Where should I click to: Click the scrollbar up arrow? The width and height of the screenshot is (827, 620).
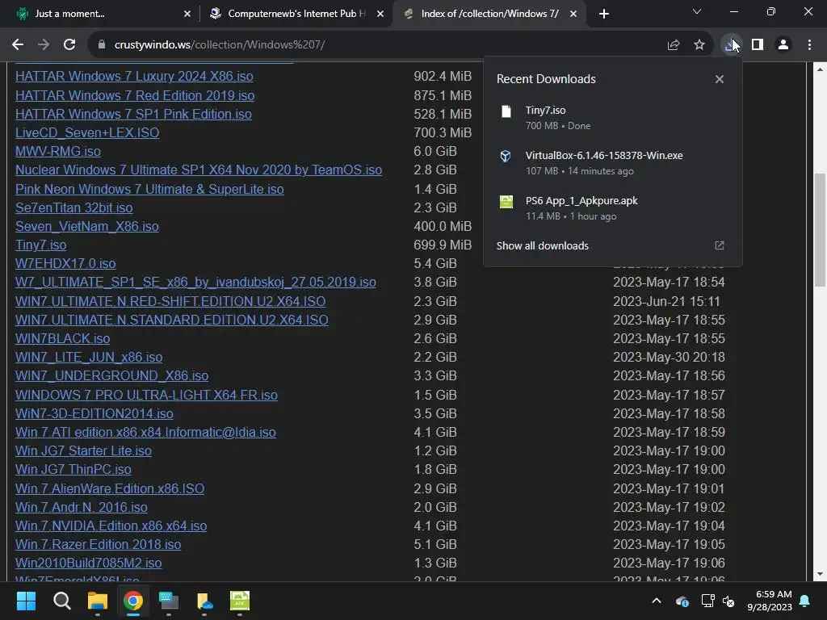point(820,69)
